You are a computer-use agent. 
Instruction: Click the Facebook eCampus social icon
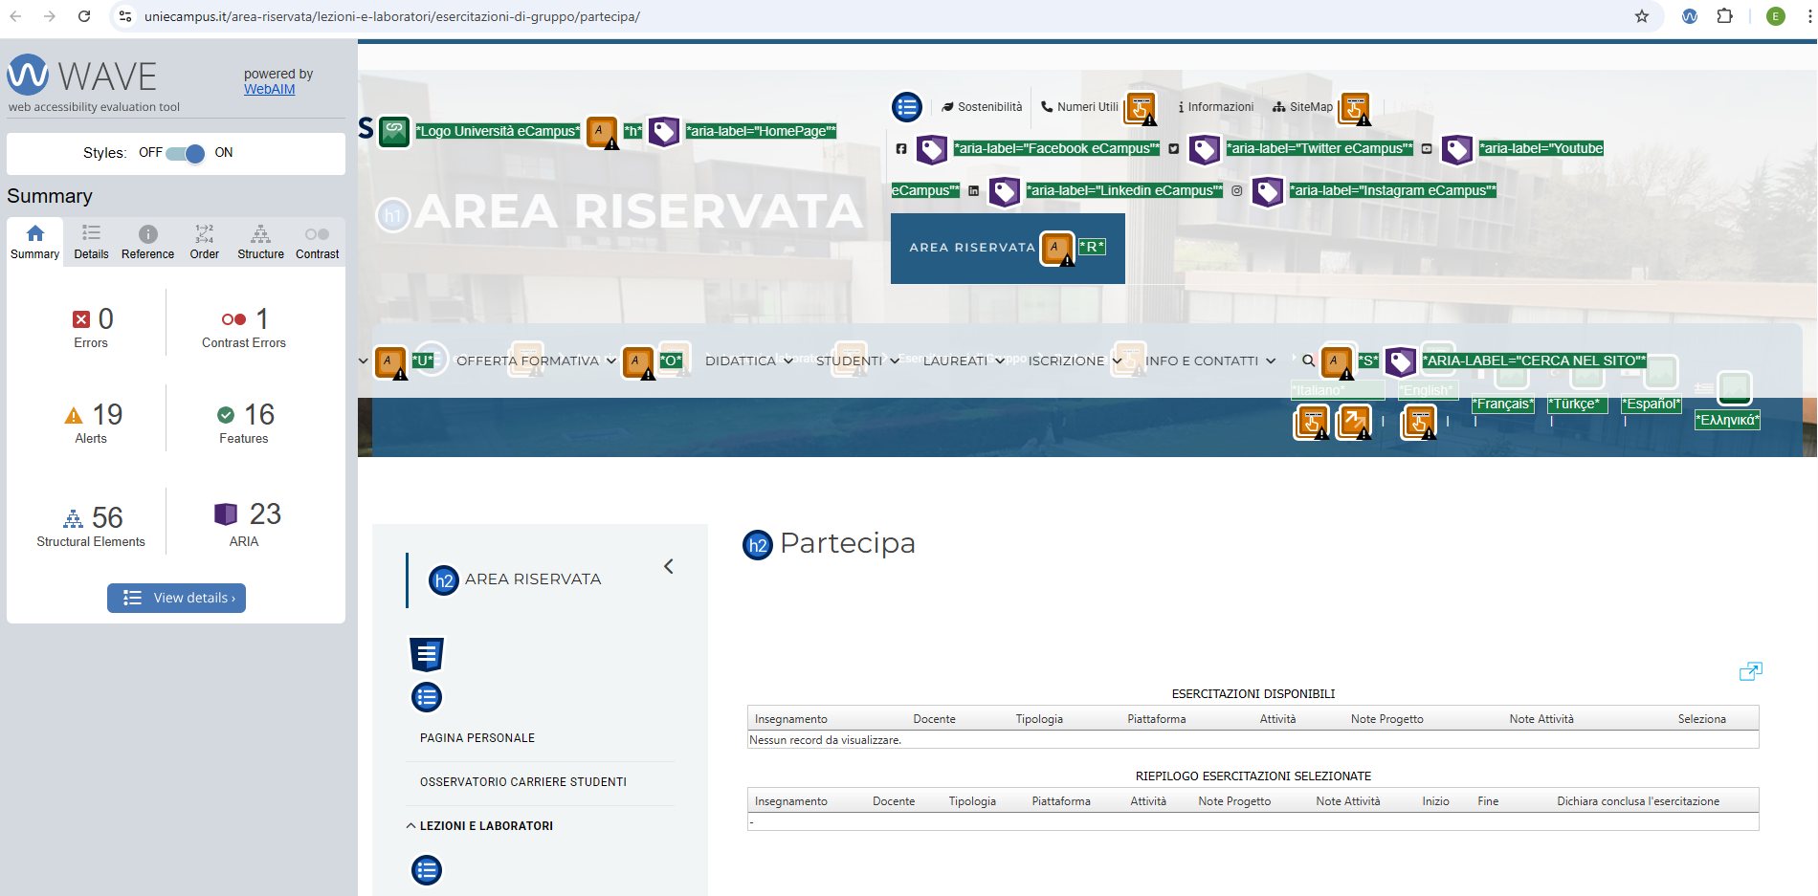(x=901, y=149)
